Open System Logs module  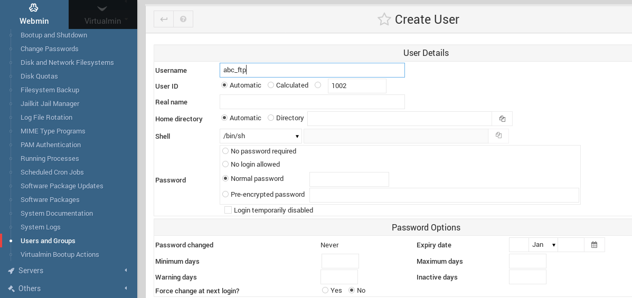(x=40, y=227)
